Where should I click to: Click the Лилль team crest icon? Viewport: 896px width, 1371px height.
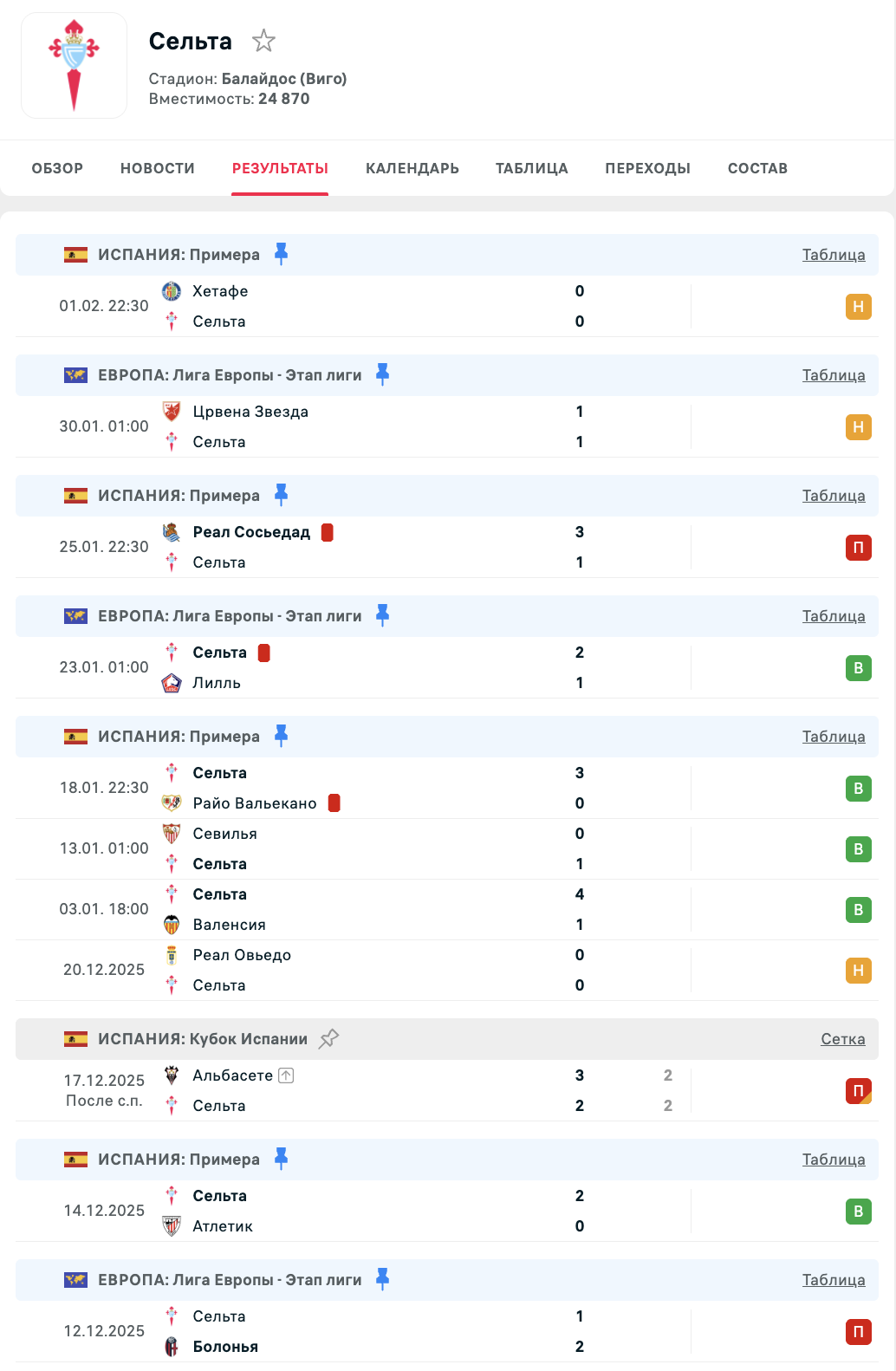tap(172, 683)
